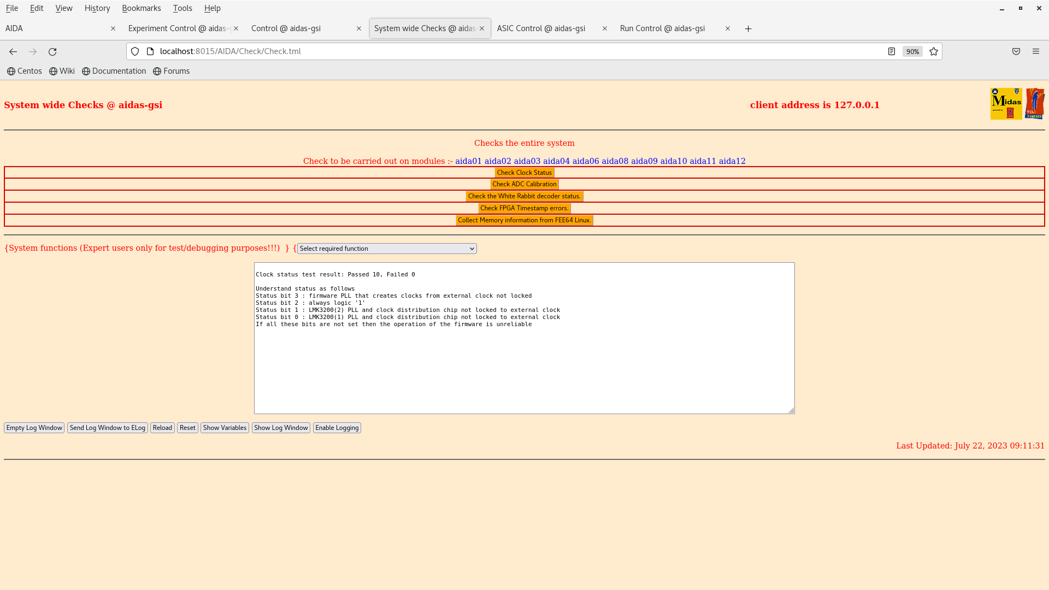1049x590 pixels.
Task: Click the Enable Logging button
Action: pos(337,428)
